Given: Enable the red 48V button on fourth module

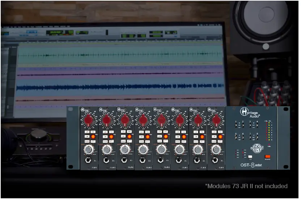Looking at the screenshot, I should coord(148,137).
